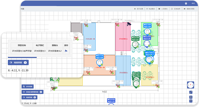Click the compass orientation widget
Image resolution: width=199 pixels, height=107 pixels.
pyautogui.click(x=191, y=85)
